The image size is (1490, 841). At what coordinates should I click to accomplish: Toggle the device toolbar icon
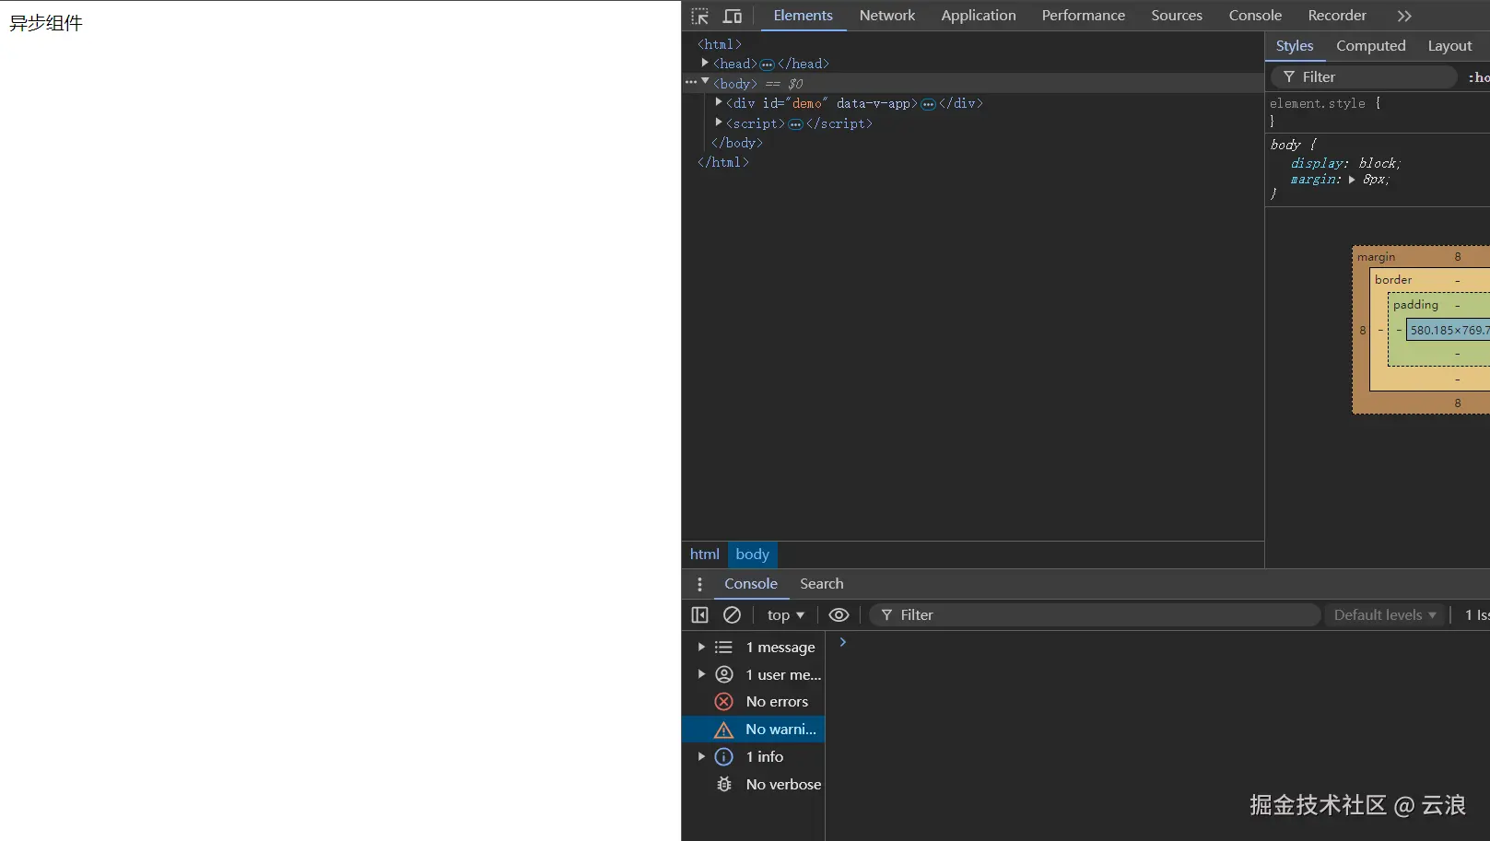pyautogui.click(x=733, y=16)
